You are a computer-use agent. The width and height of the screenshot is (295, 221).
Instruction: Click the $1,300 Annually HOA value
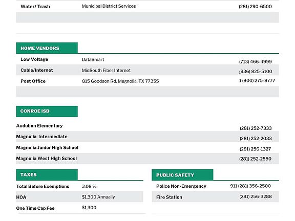[x=98, y=197]
